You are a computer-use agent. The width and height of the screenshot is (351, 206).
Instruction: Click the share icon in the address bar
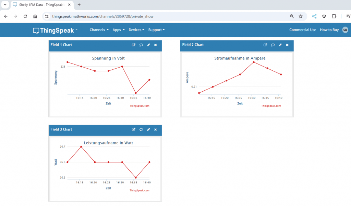[314, 16]
